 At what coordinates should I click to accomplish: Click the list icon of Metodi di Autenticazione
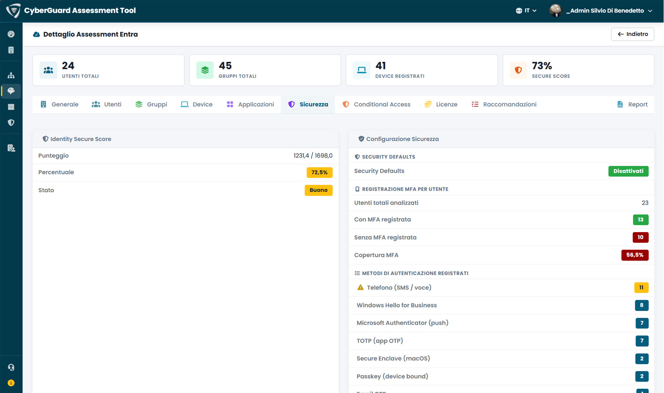click(x=357, y=273)
